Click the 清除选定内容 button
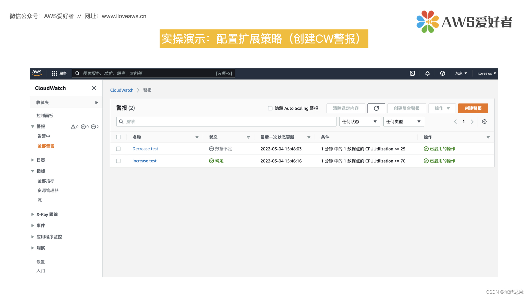 (346, 108)
